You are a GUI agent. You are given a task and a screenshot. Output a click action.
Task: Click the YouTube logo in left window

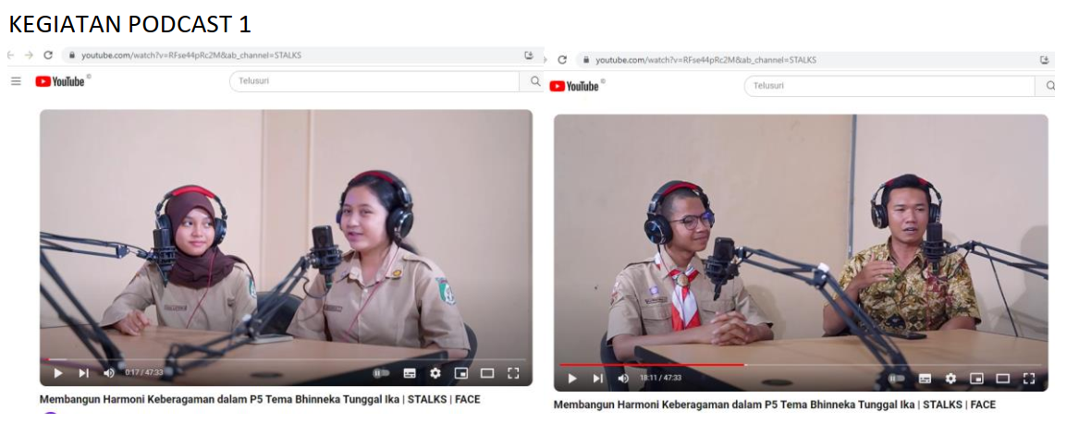point(60,81)
